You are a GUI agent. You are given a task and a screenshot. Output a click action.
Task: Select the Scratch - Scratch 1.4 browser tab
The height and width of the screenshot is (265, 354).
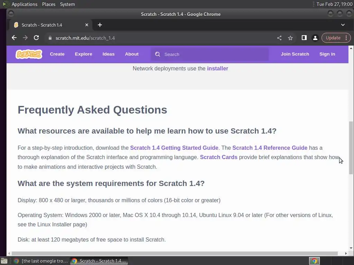pos(50,25)
